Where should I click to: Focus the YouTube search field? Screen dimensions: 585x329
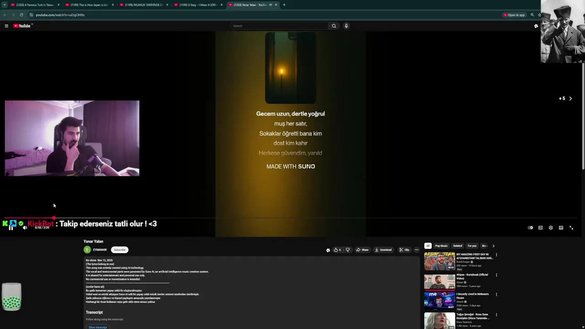coord(279,26)
